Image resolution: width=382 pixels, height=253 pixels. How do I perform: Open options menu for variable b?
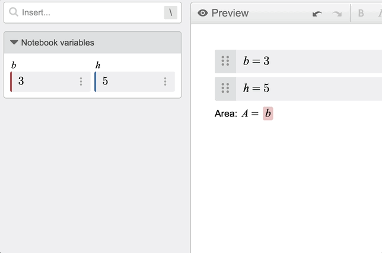pos(81,82)
